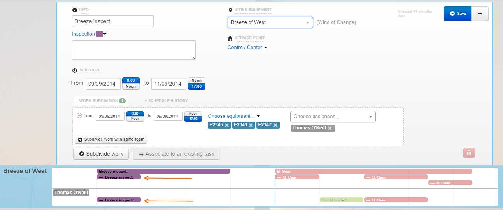Open the Breeze of West site dropdown
Image resolution: width=503 pixels, height=210 pixels.
tap(270, 22)
